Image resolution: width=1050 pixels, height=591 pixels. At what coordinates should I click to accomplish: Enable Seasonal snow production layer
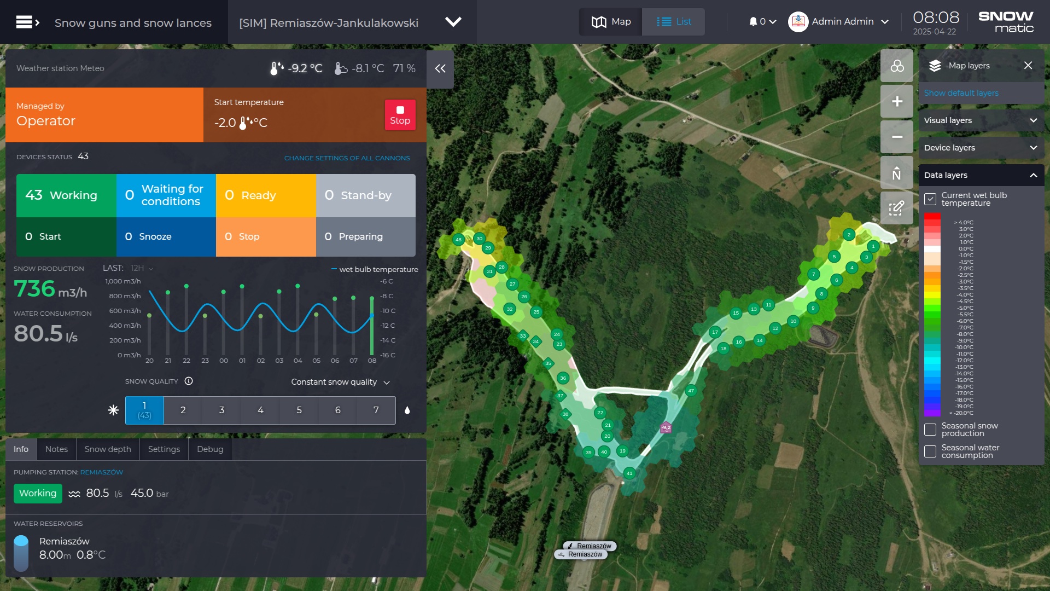(930, 430)
